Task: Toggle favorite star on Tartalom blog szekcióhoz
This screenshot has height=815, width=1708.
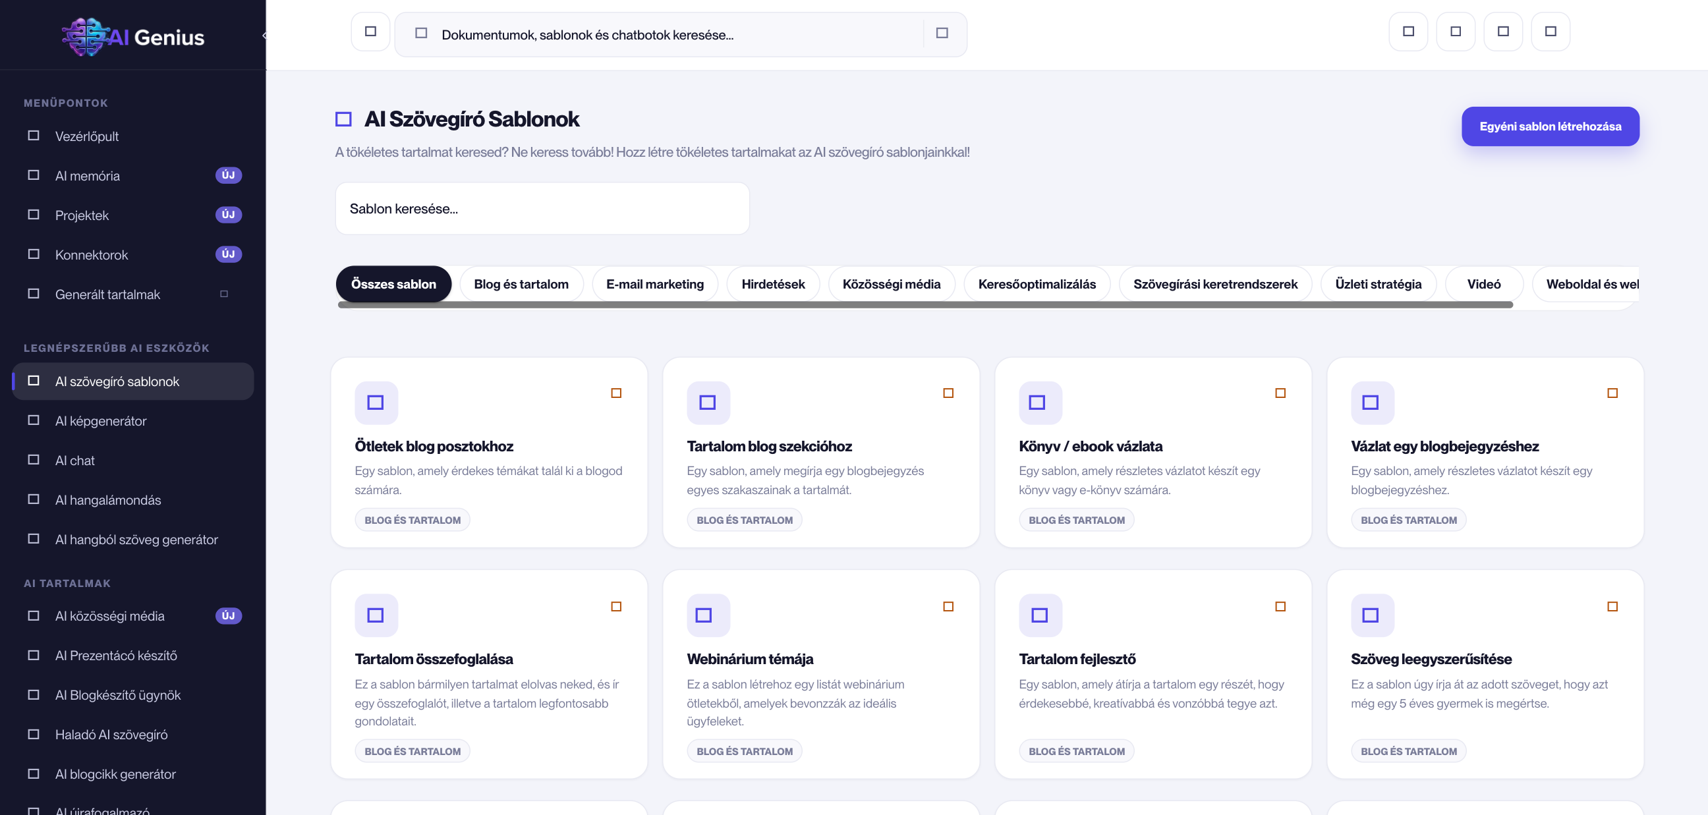Action: pyautogui.click(x=948, y=393)
